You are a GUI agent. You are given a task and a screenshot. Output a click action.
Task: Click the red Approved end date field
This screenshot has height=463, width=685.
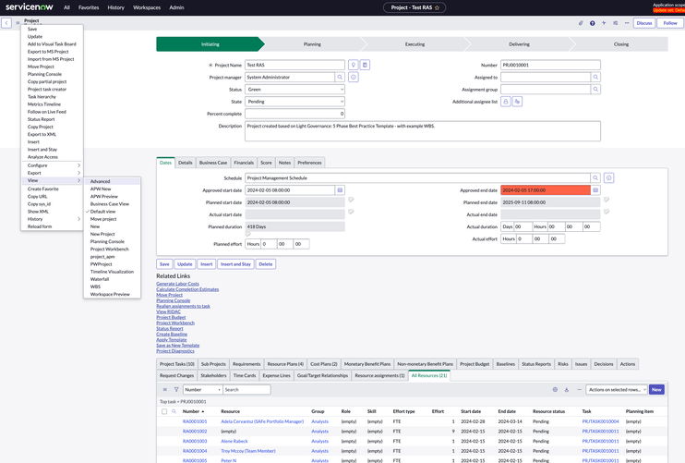point(546,190)
